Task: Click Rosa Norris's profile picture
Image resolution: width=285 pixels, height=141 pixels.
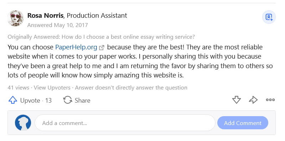Action: coord(16,18)
